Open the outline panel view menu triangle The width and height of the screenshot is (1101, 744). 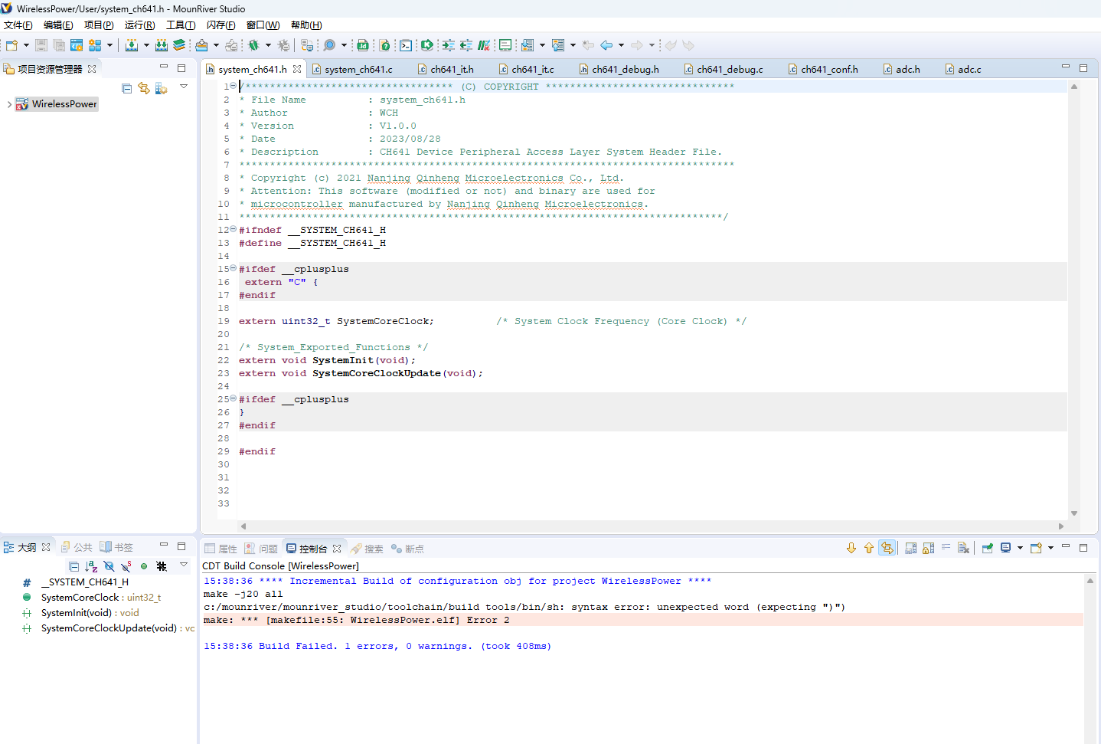click(x=184, y=565)
